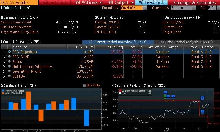Switch to Current Period Overview (Q3/13) tab
This screenshot has width=220, height=132.
(x=118, y=42)
